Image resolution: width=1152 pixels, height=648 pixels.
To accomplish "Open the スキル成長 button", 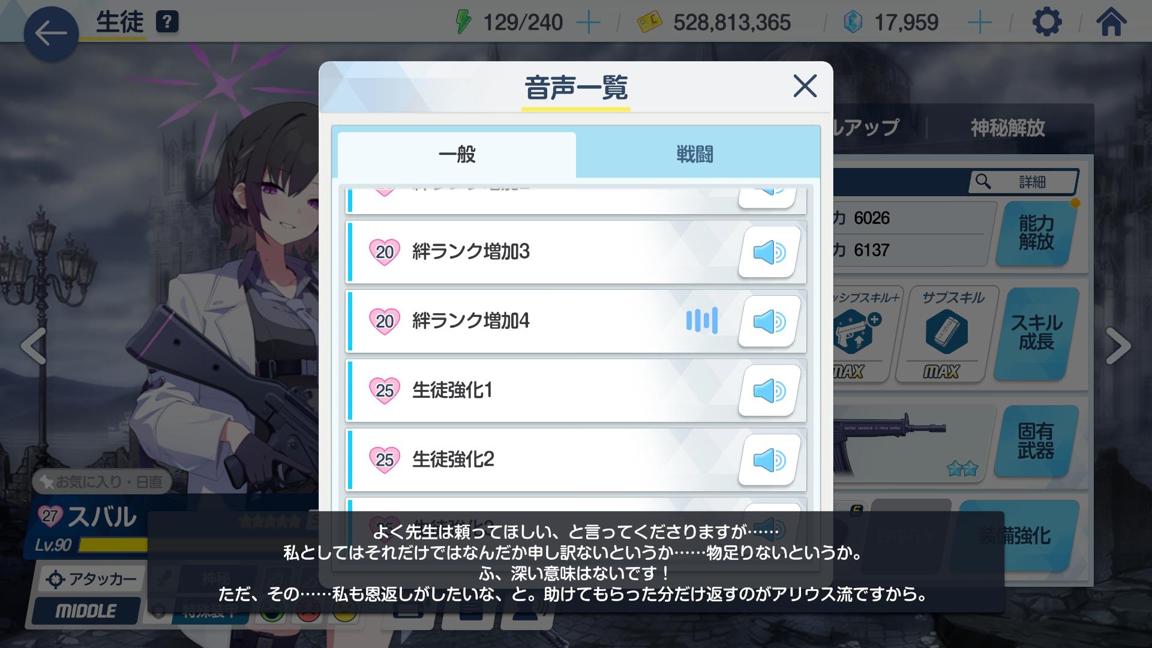I will [x=1036, y=333].
